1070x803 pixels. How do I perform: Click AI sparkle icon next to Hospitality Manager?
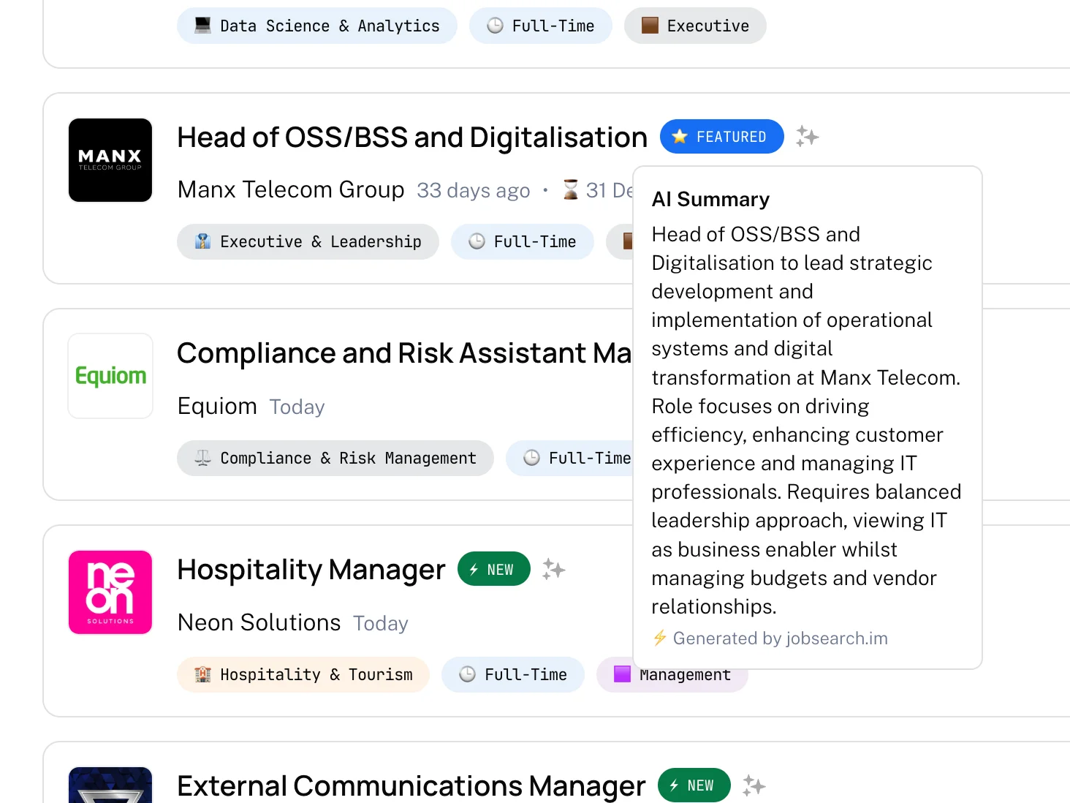553,569
